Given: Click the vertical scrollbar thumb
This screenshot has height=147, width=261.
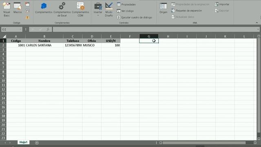Looking at the screenshot, I should click(x=259, y=85).
